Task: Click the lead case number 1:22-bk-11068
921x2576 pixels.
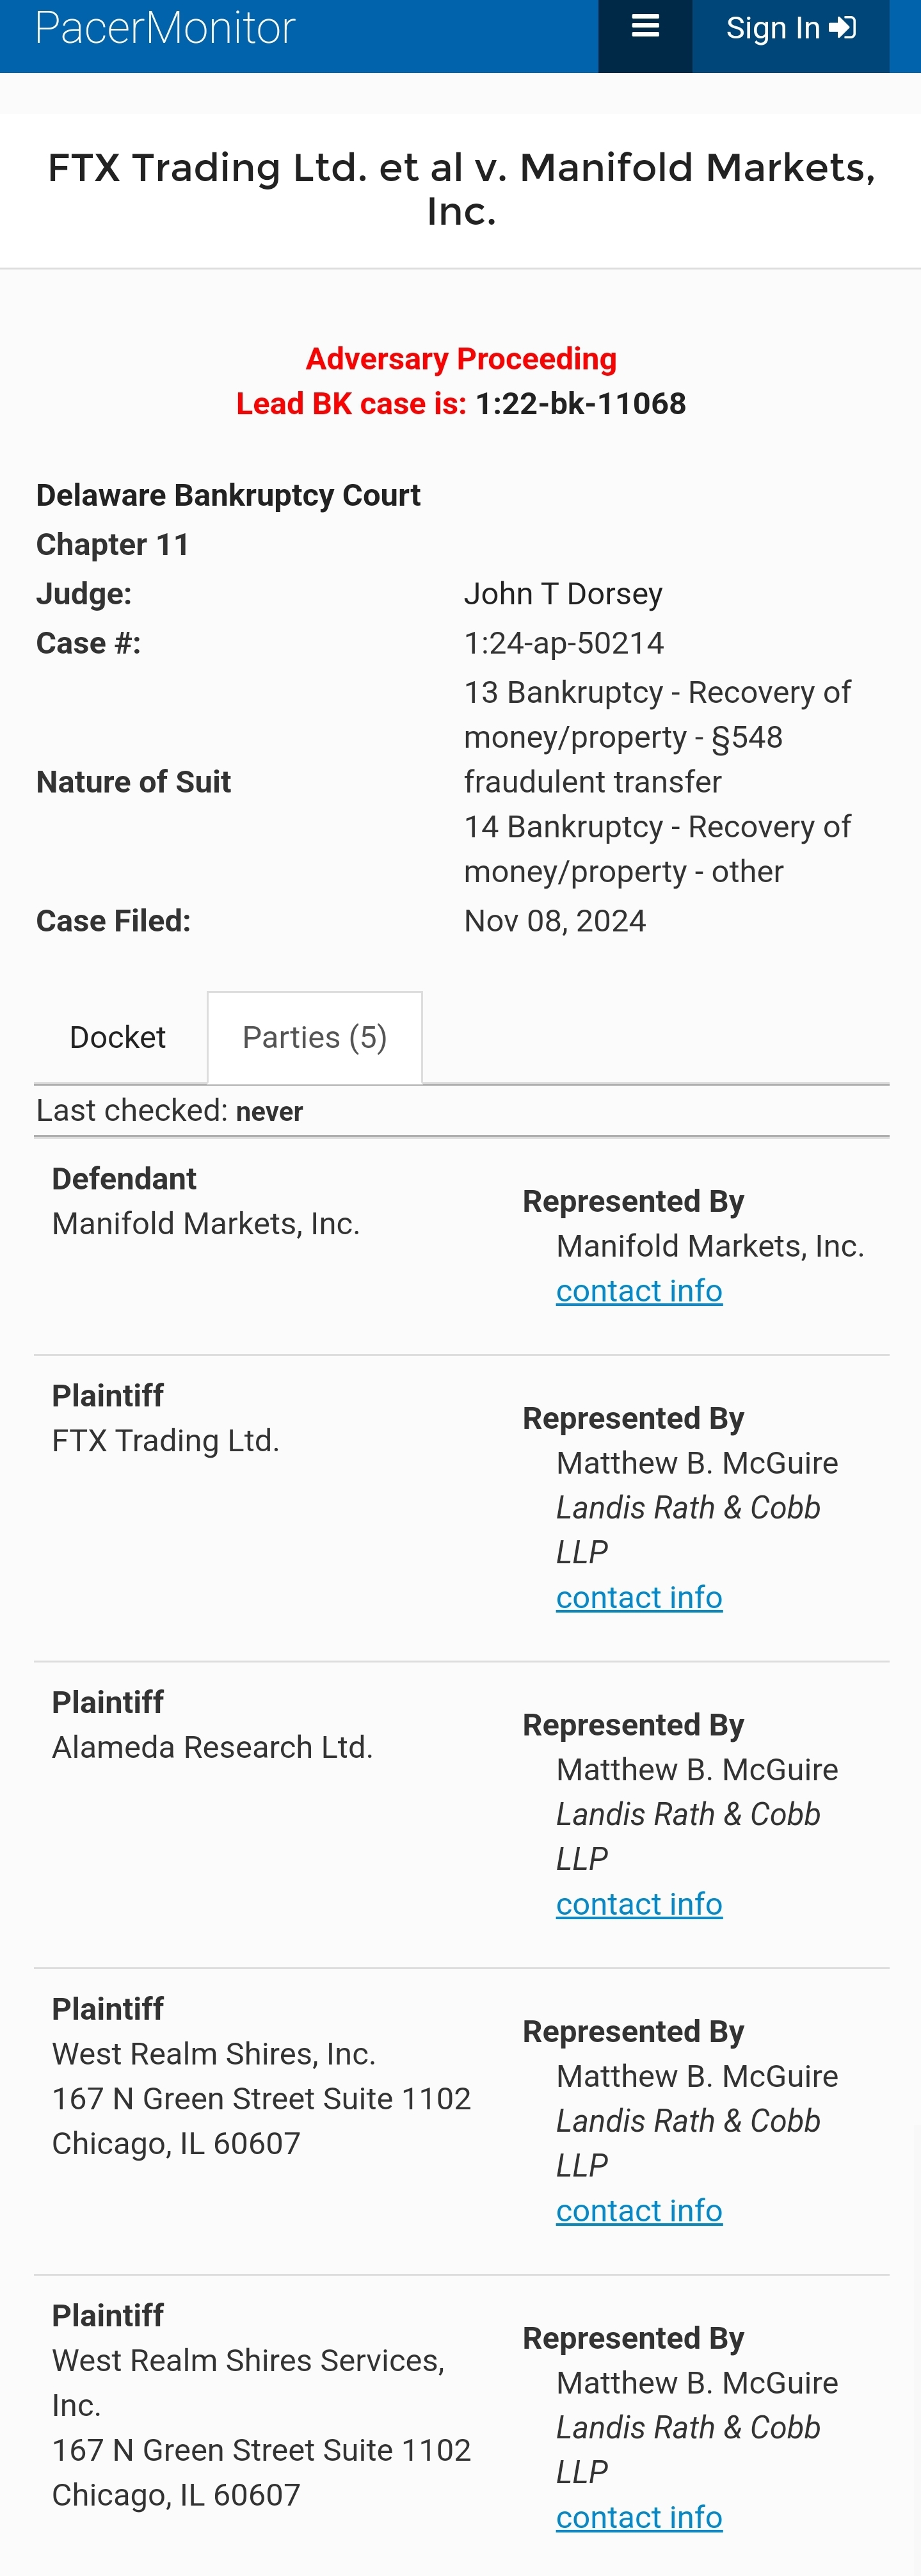Action: click(x=581, y=404)
